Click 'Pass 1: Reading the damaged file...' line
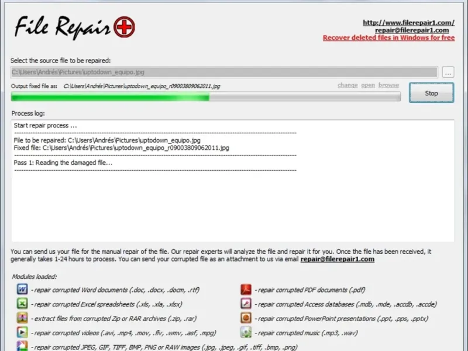Screen dimensions: 468x351 [x=63, y=163]
